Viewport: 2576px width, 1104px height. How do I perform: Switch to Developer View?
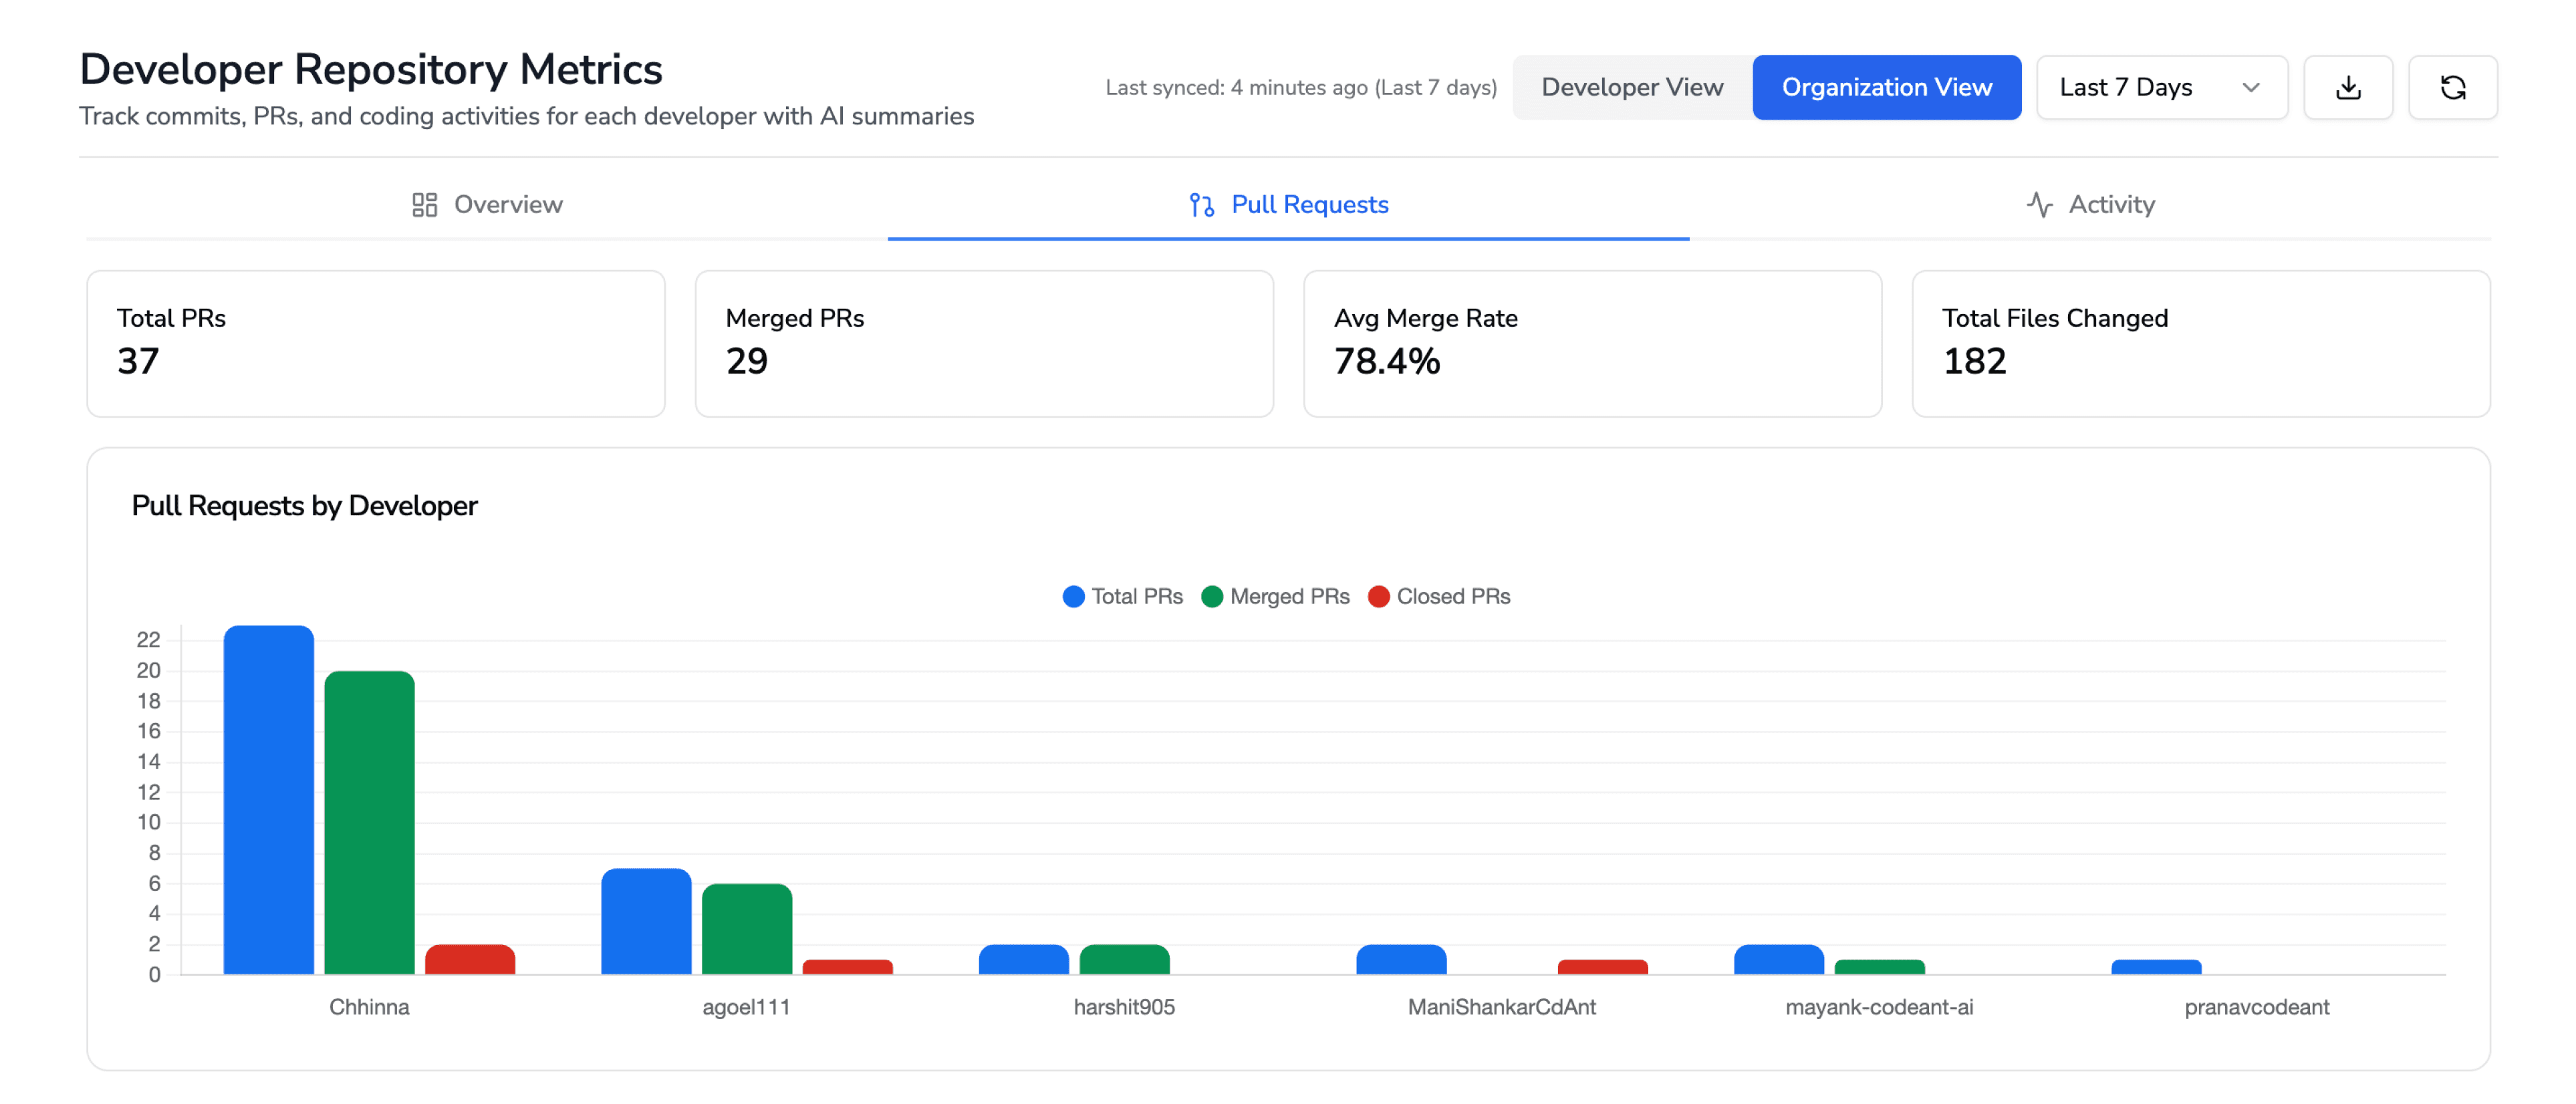coord(1632,87)
